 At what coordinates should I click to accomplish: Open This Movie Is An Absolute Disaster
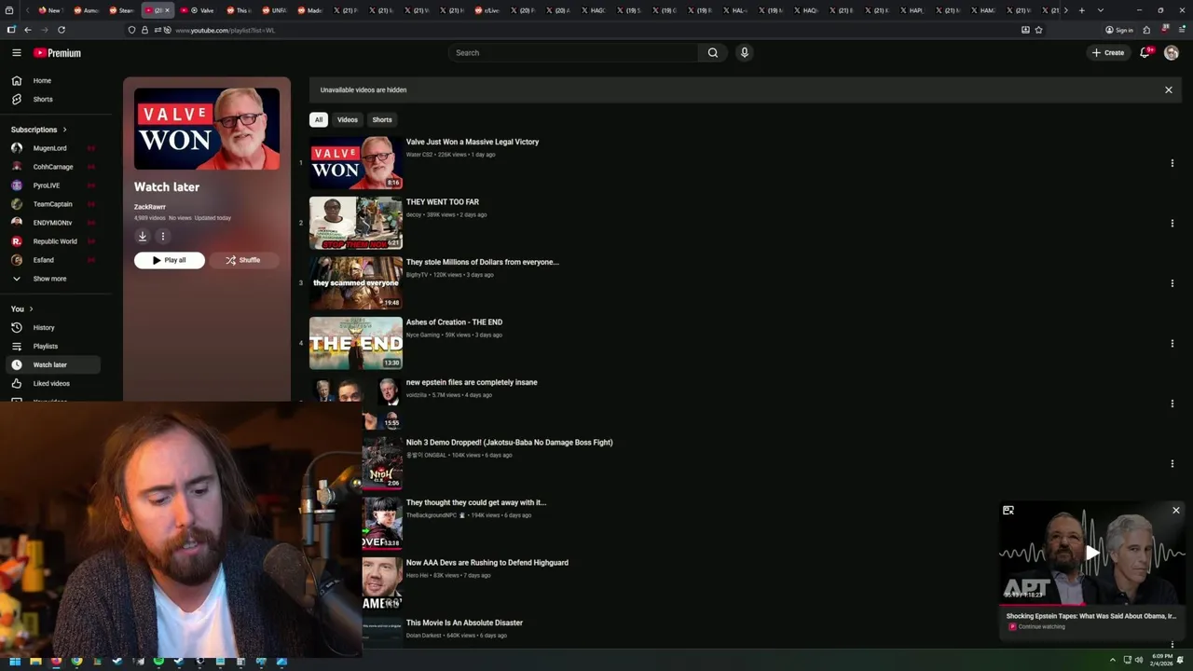[x=464, y=623]
